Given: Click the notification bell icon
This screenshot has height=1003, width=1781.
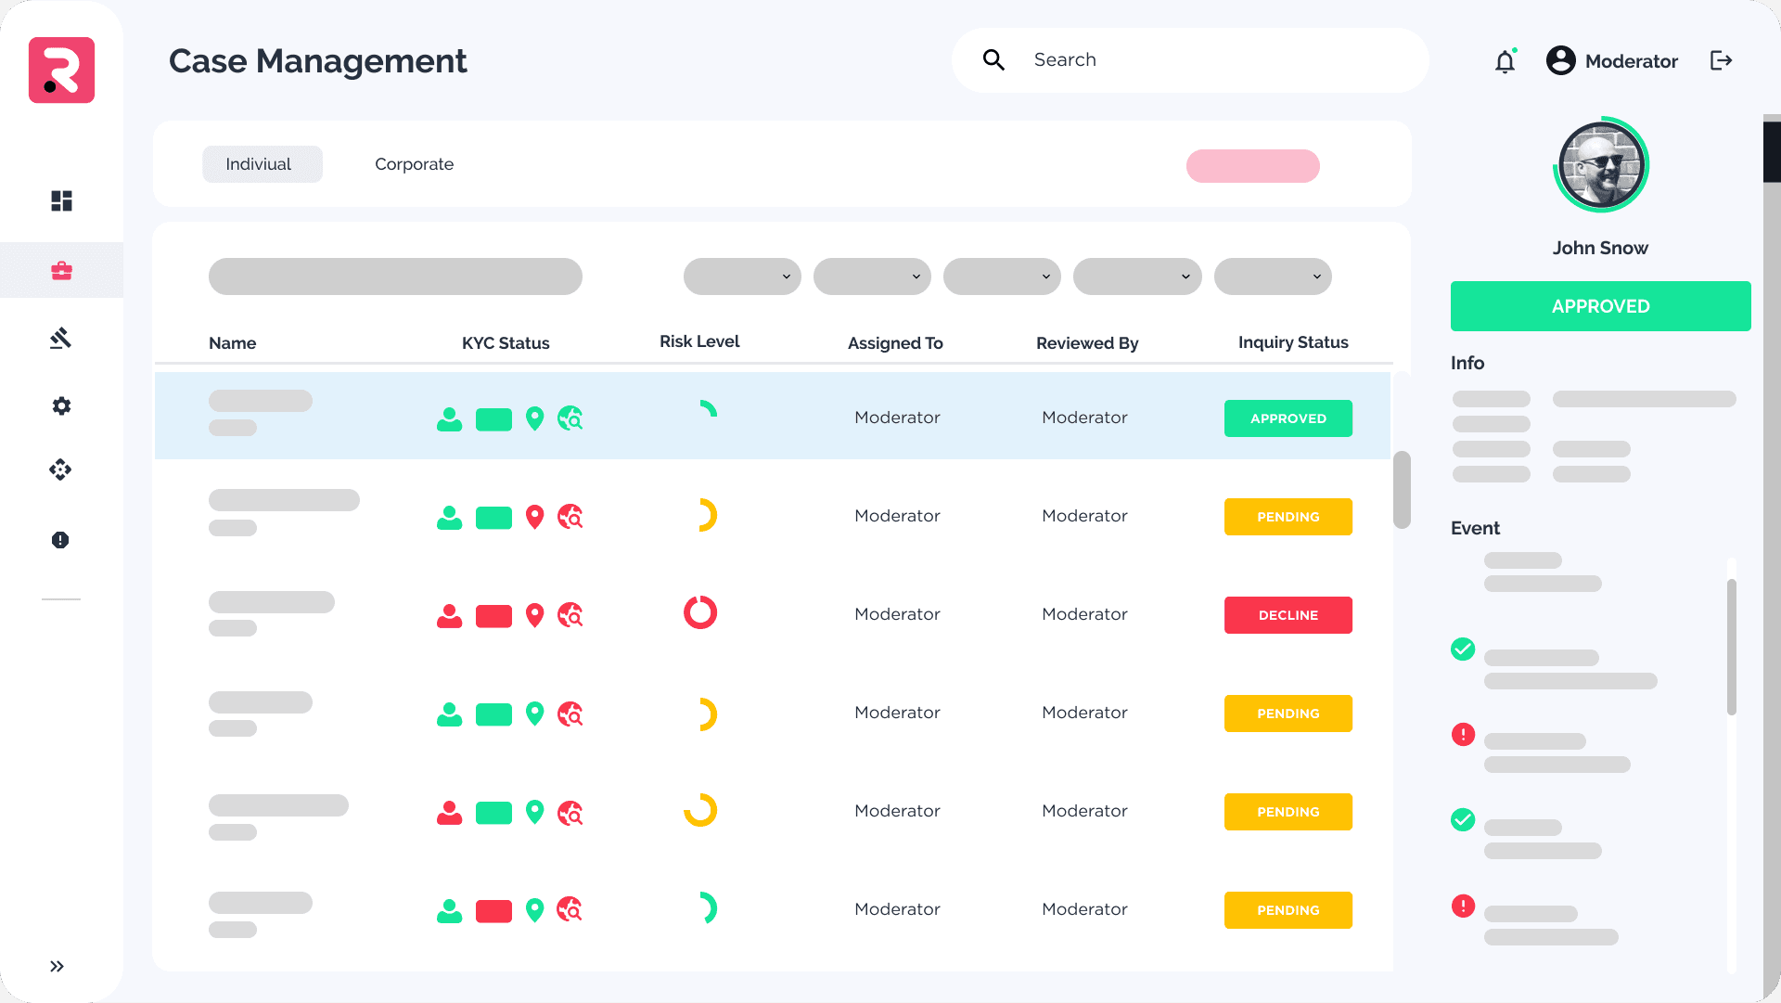Looking at the screenshot, I should point(1505,61).
